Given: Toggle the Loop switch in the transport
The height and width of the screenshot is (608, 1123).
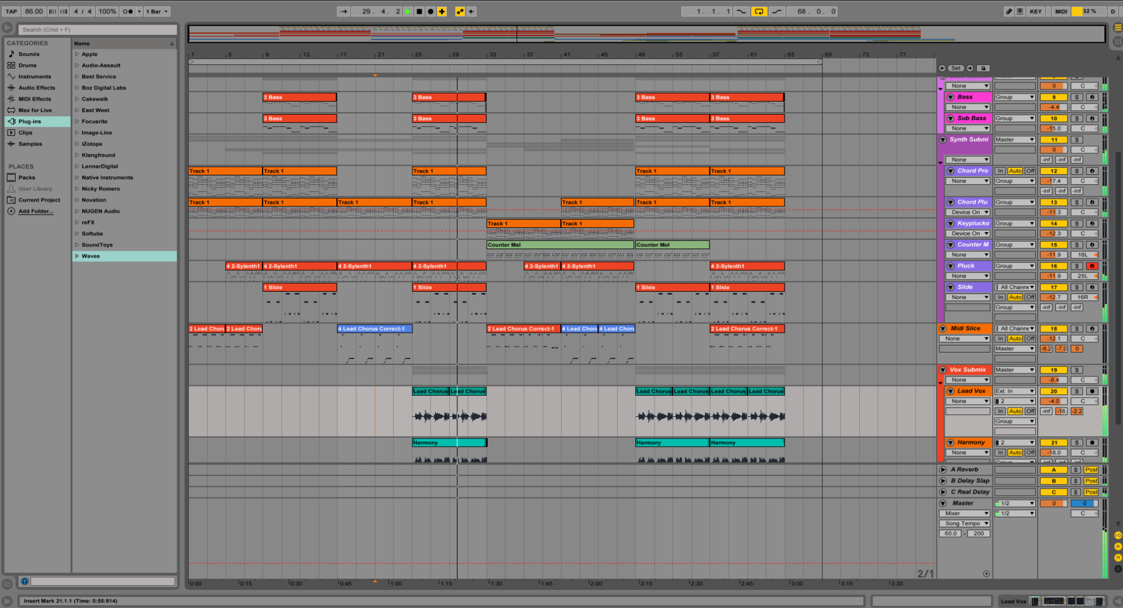Looking at the screenshot, I should tap(759, 11).
